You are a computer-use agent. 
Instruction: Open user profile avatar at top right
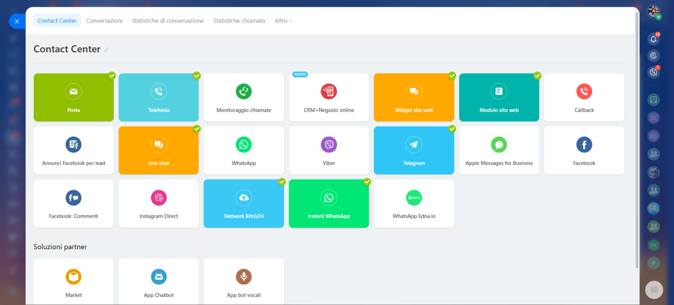(x=653, y=12)
